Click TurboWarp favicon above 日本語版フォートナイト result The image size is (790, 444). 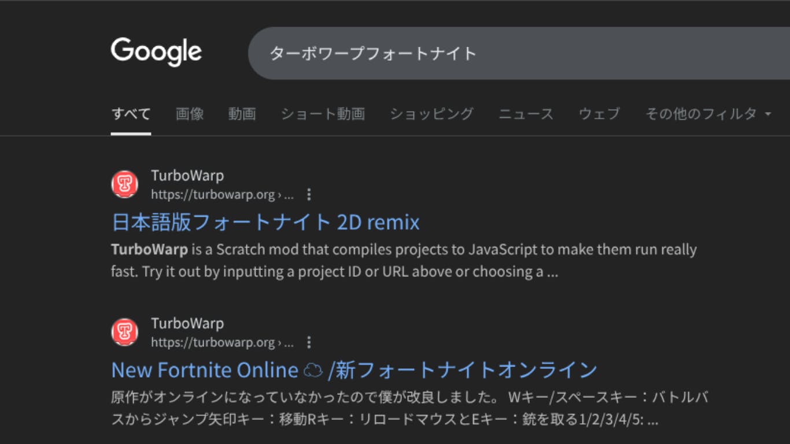tap(124, 184)
